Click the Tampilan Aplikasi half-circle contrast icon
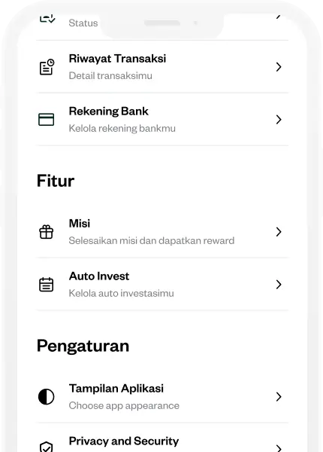The height and width of the screenshot is (452, 323). tap(47, 397)
